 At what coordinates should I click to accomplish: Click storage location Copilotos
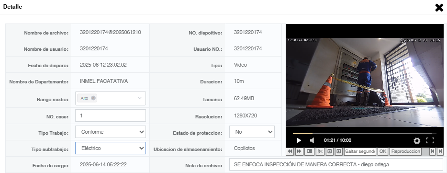point(244,148)
